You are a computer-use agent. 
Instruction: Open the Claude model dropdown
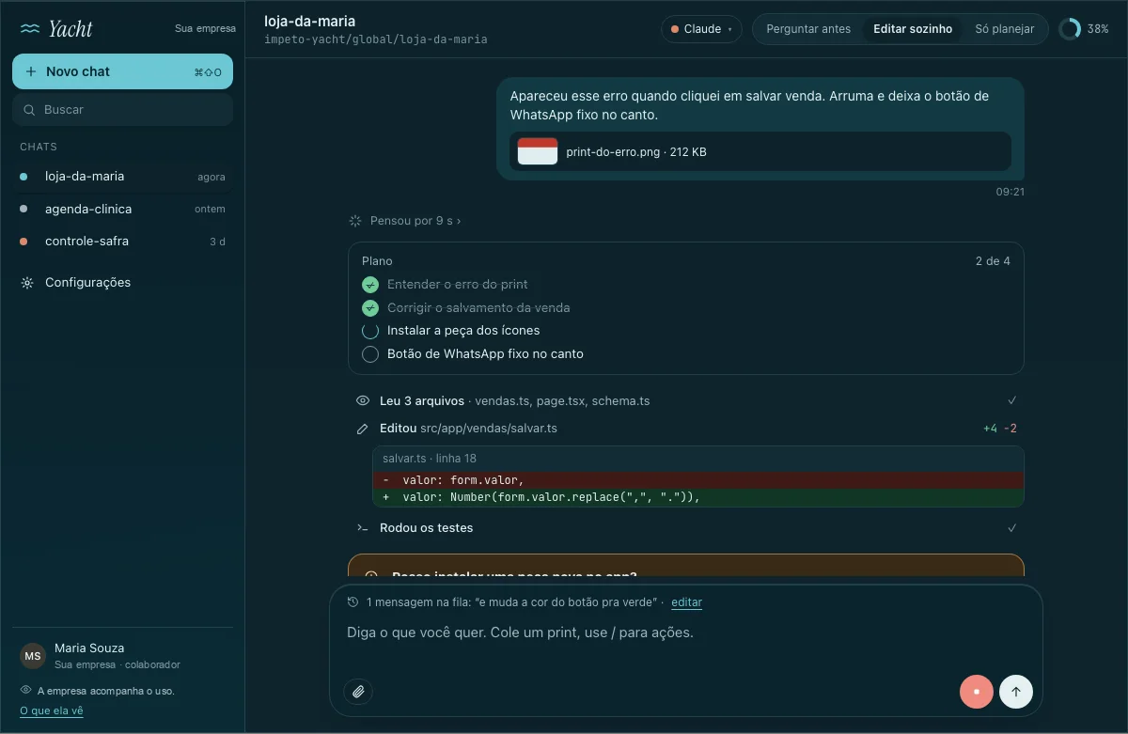pos(701,29)
